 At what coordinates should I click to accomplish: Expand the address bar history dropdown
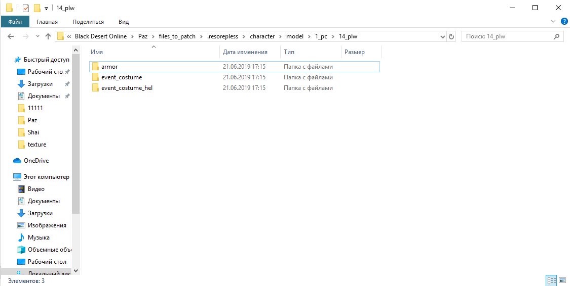442,36
